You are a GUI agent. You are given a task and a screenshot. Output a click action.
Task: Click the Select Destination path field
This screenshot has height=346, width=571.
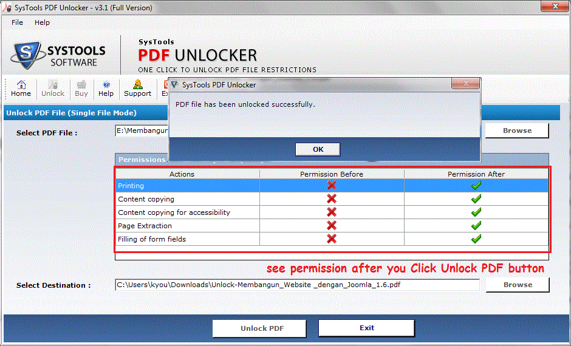tap(297, 285)
